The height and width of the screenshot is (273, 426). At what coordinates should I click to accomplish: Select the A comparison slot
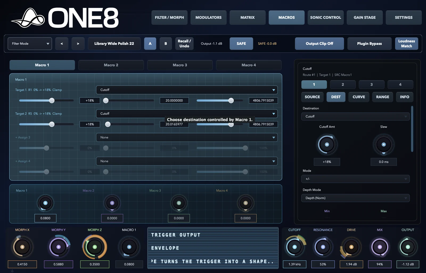[x=150, y=44]
